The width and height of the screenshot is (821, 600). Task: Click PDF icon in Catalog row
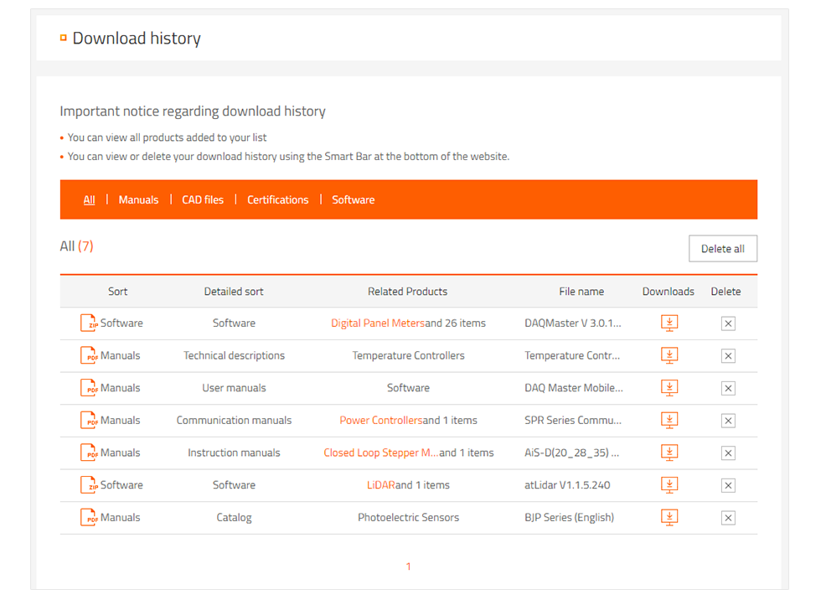point(89,518)
